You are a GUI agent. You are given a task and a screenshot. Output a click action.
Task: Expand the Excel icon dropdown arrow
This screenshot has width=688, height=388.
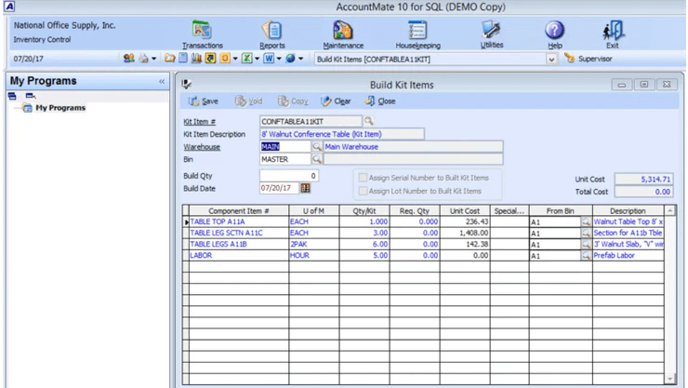pos(258,59)
